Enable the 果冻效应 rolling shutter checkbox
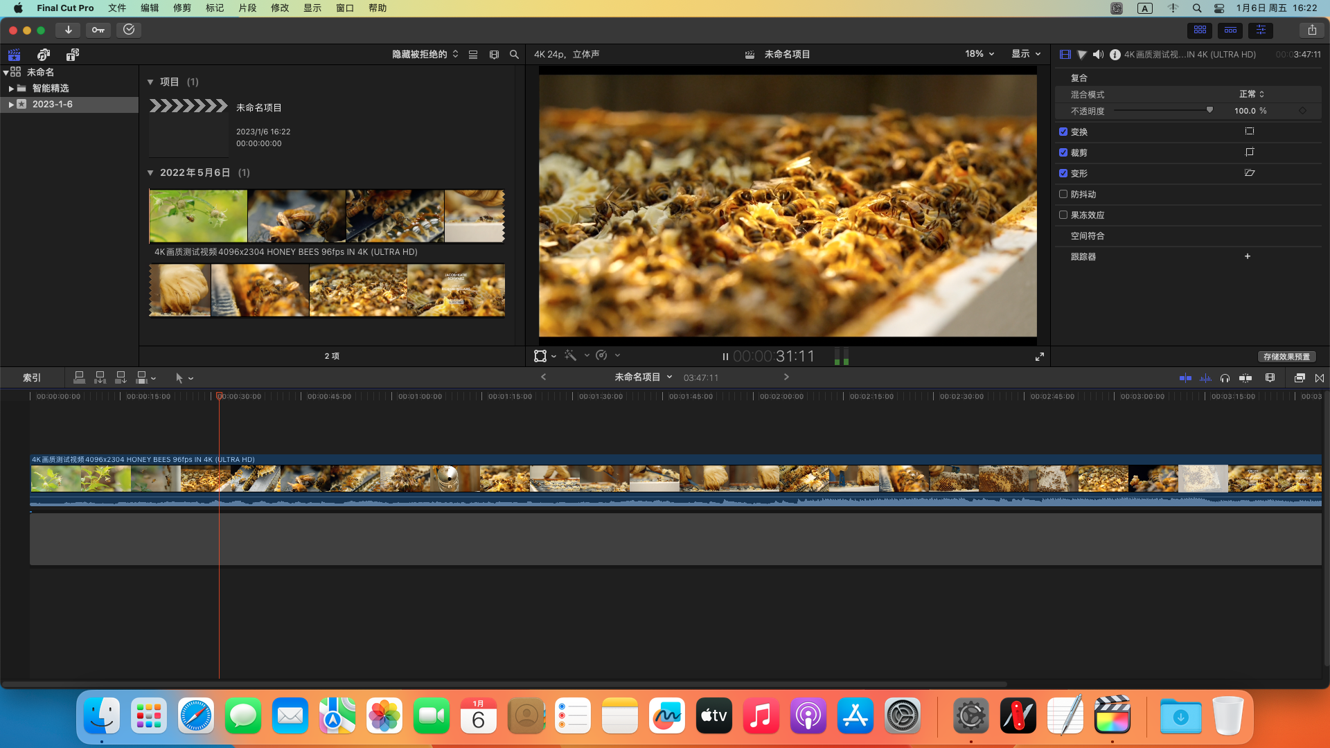1330x748 pixels. tap(1063, 215)
